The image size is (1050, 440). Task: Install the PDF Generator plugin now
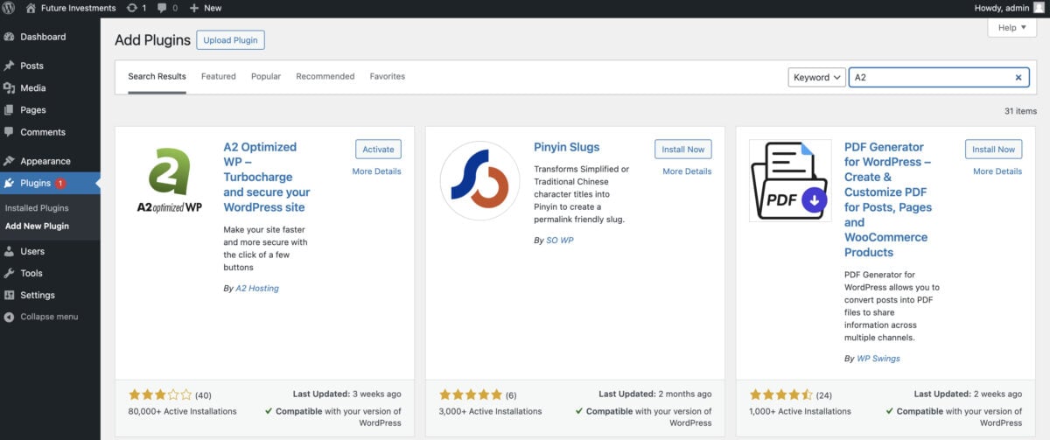click(x=994, y=150)
